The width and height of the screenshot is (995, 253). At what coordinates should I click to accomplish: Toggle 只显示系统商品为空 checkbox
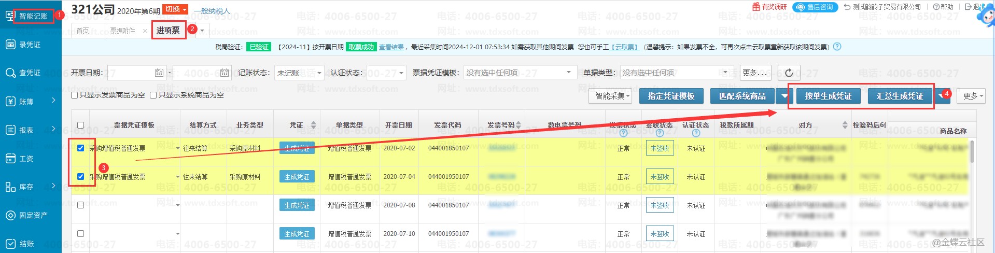click(153, 95)
